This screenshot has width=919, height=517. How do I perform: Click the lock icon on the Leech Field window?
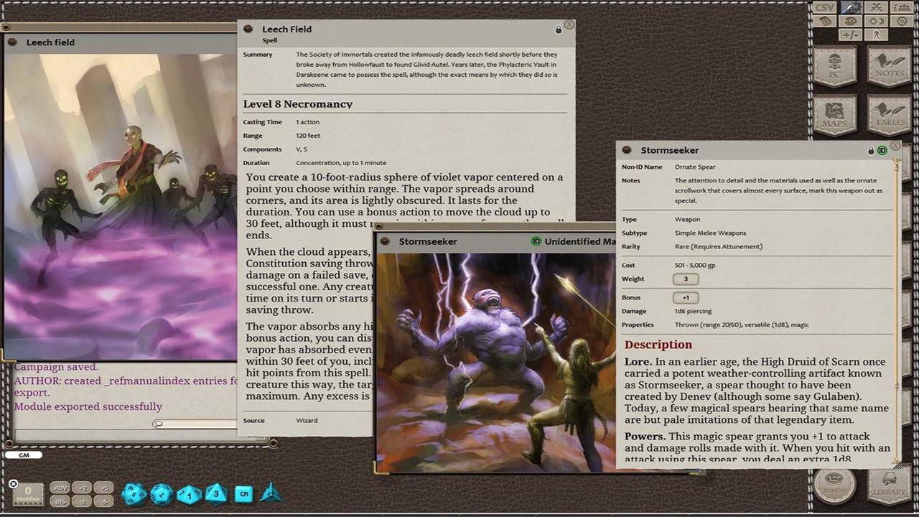[559, 29]
